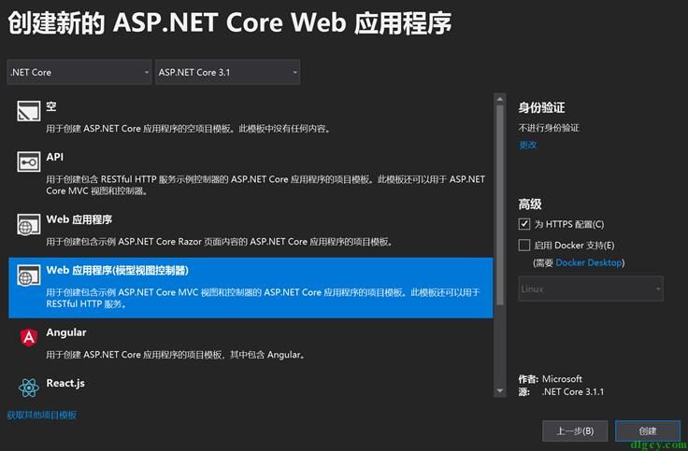The image size is (688, 451).
Task: Click the API template icon
Action: click(x=29, y=162)
